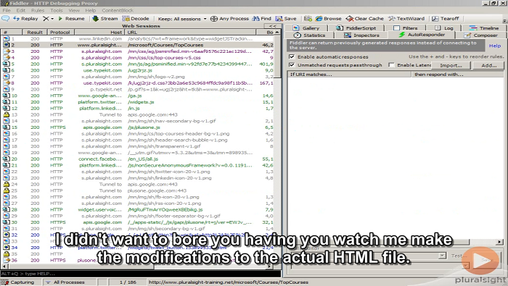
Task: Check the Enable Latency checkbox
Action: click(x=391, y=65)
